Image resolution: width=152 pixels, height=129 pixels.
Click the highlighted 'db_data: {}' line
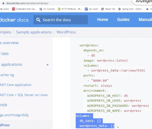pos(90,121)
